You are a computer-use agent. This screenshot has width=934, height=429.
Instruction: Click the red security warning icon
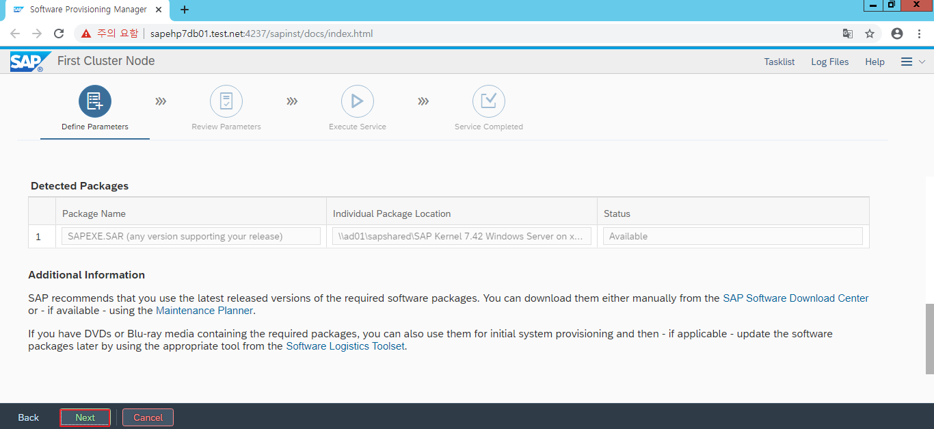pyautogui.click(x=86, y=34)
